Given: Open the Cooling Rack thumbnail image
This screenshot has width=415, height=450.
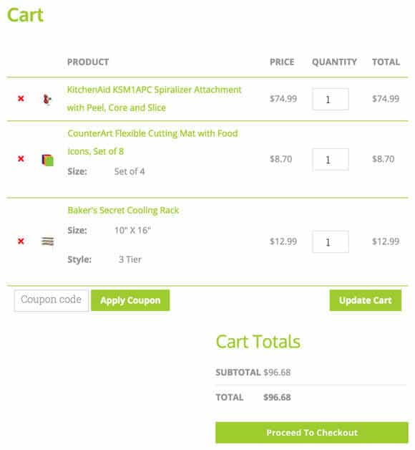Looking at the screenshot, I should coord(47,241).
